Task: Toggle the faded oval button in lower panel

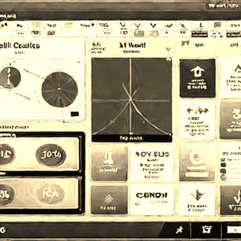Action: point(51,194)
